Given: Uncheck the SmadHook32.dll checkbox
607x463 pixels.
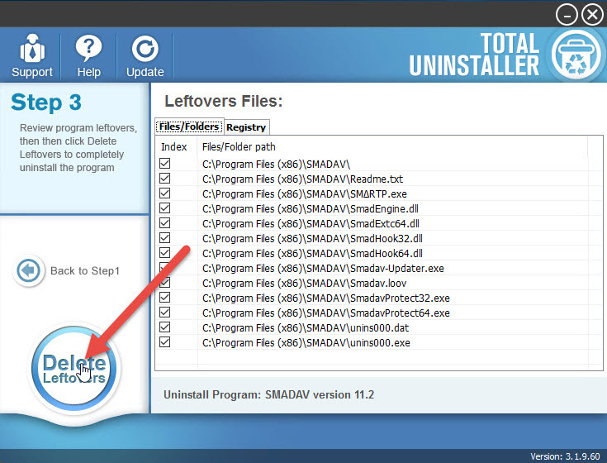Looking at the screenshot, I should coord(165,238).
